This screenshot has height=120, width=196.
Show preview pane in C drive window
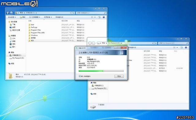[99, 17]
